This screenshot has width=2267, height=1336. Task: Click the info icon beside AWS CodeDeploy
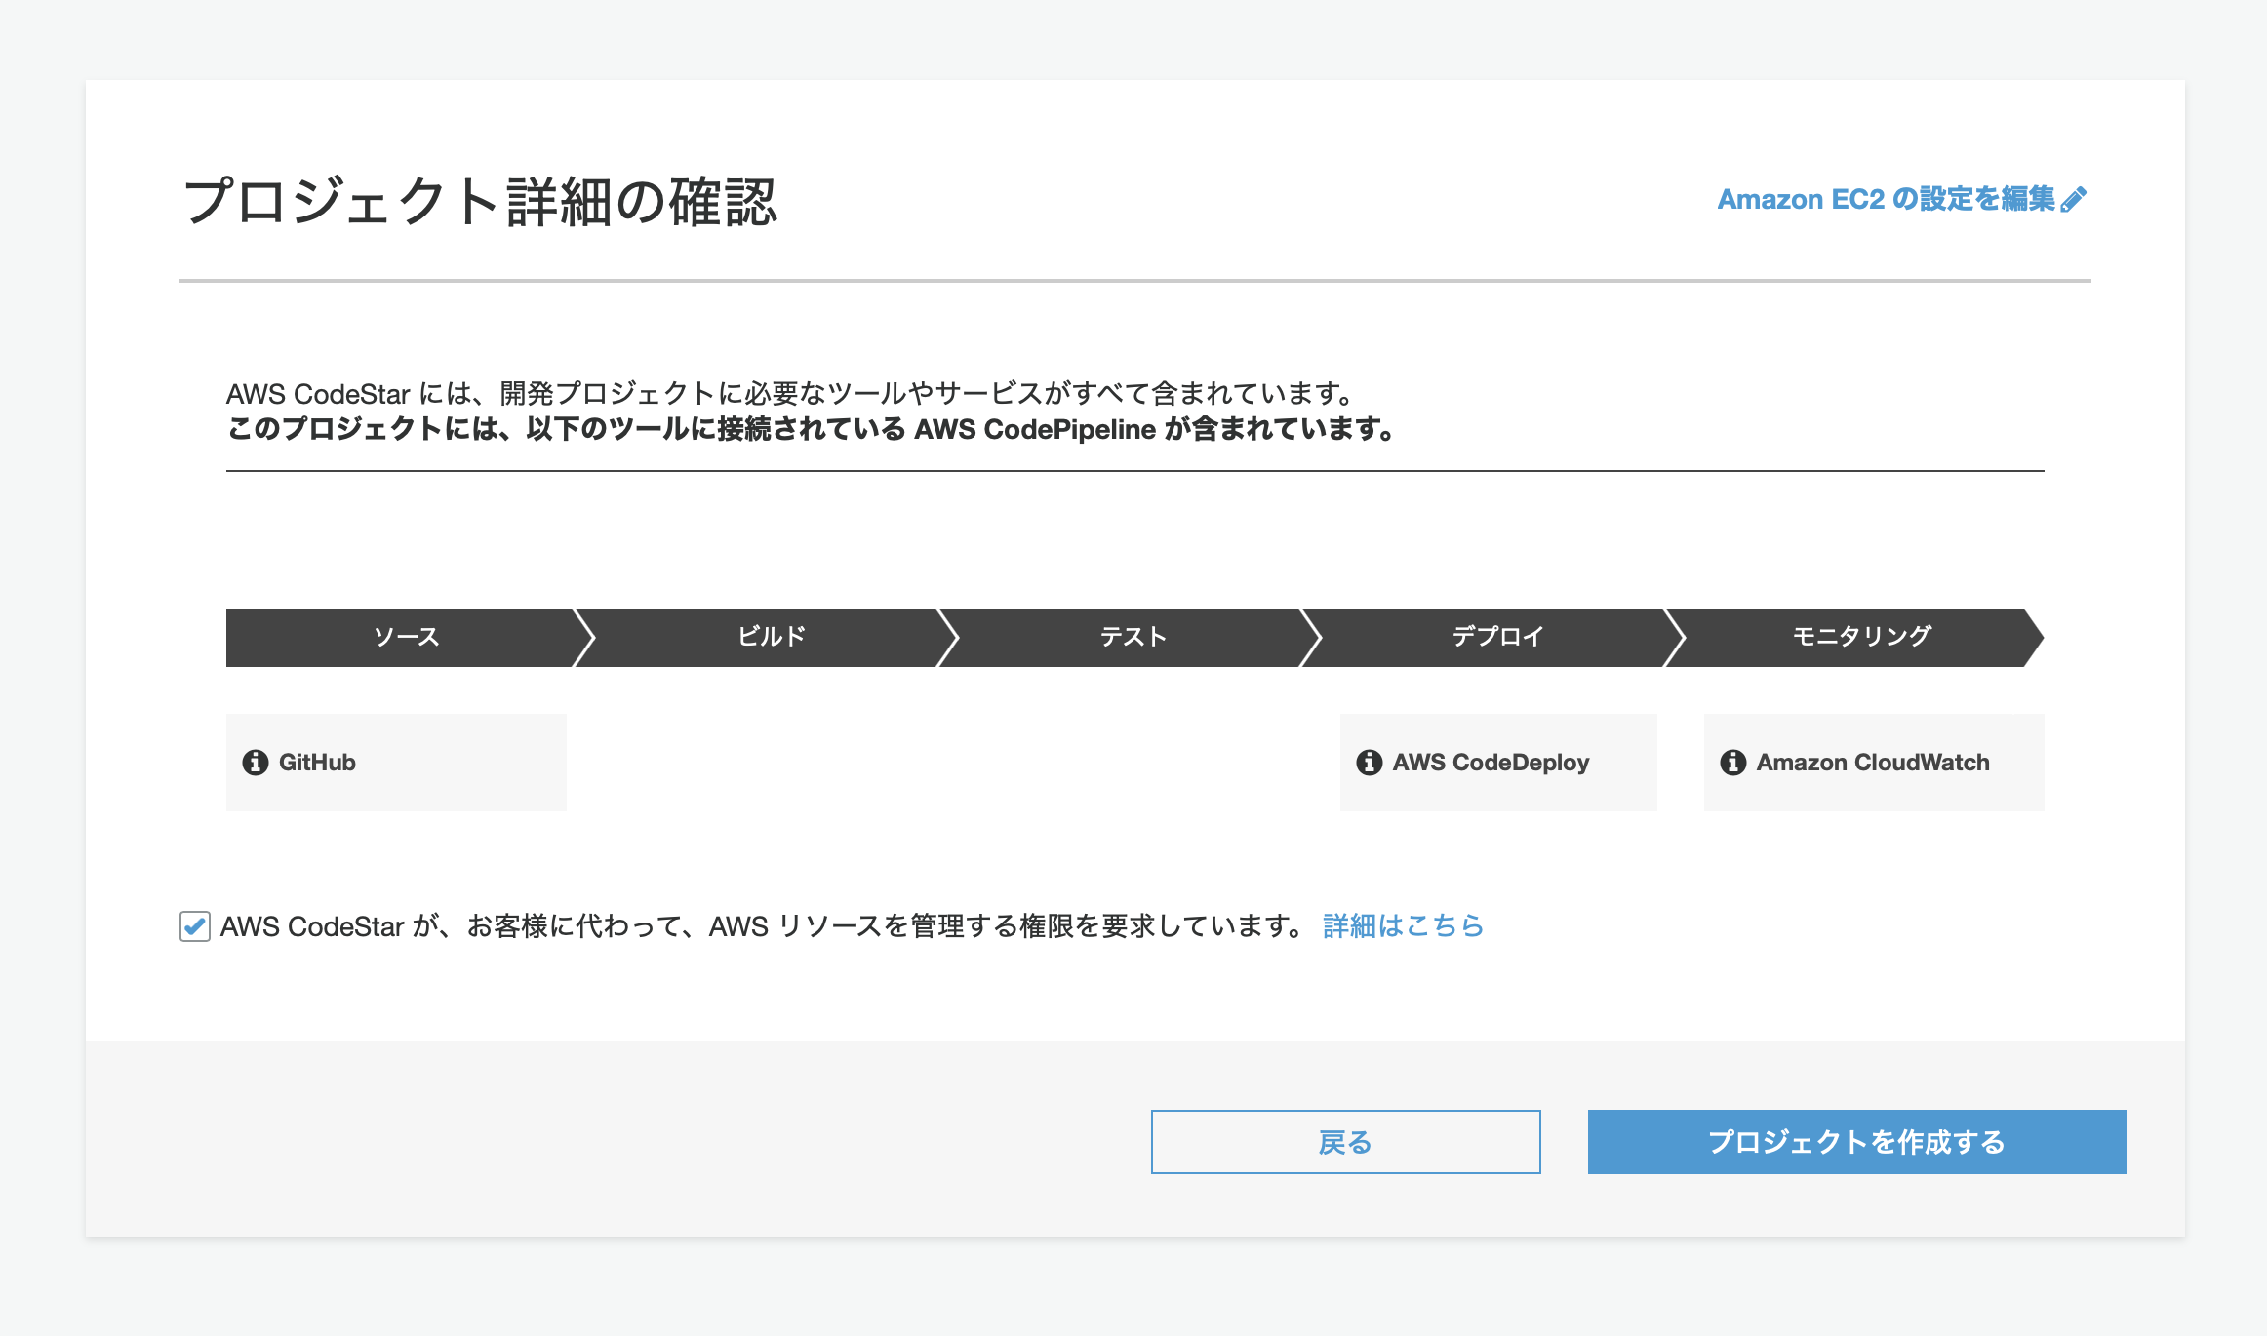click(x=1370, y=763)
